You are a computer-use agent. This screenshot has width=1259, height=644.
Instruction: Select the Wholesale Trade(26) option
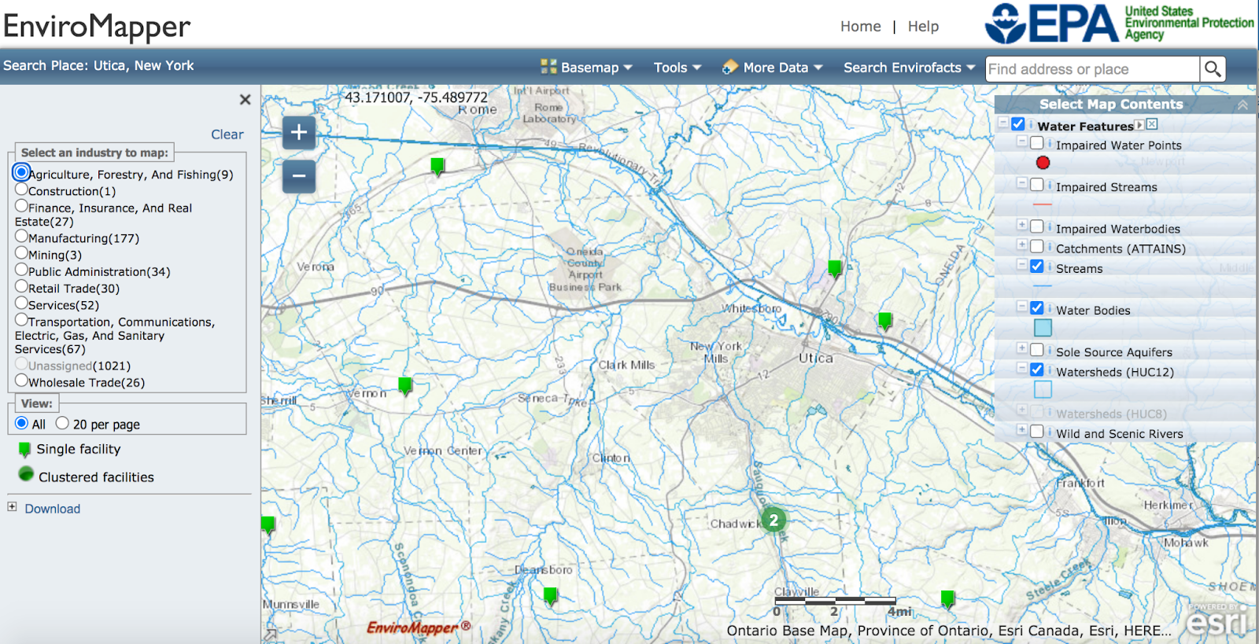[x=21, y=381]
